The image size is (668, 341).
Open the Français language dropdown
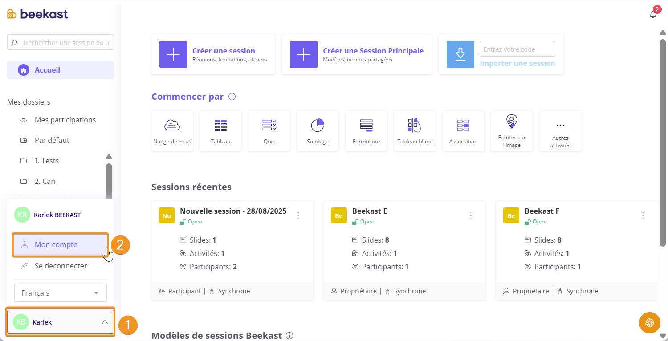coord(61,293)
